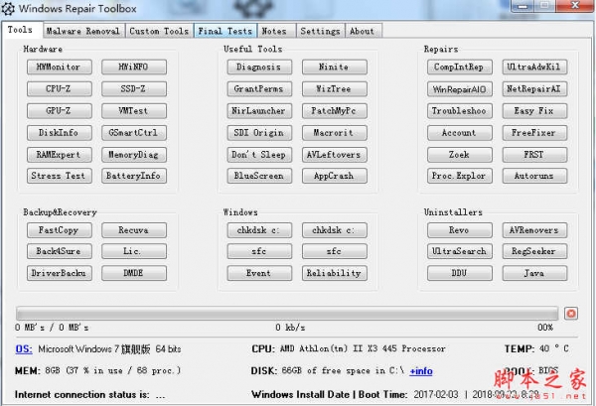Open the Event viewer button
The height and width of the screenshot is (406, 596).
point(259,273)
